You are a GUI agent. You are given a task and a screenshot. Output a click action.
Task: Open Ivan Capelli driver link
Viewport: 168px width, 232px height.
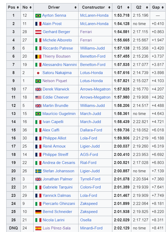(x=53, y=122)
